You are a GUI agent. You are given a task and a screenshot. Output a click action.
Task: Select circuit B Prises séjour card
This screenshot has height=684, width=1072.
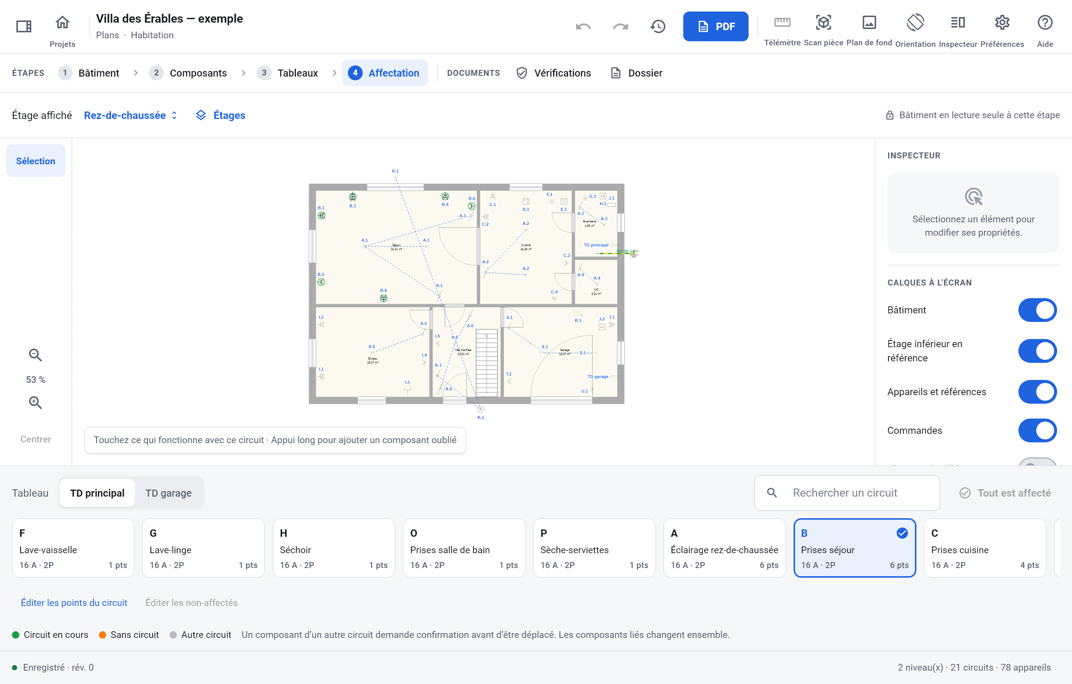pos(855,548)
